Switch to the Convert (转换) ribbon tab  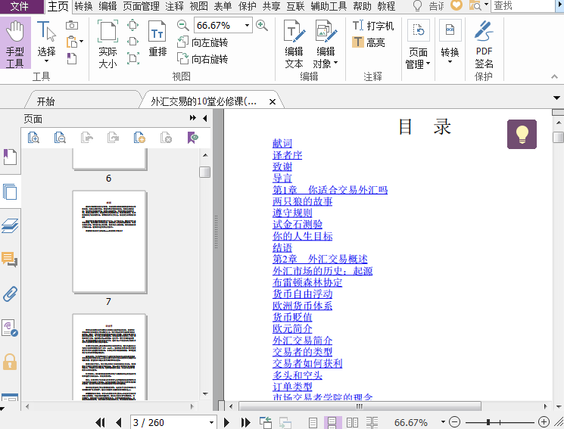(83, 6)
